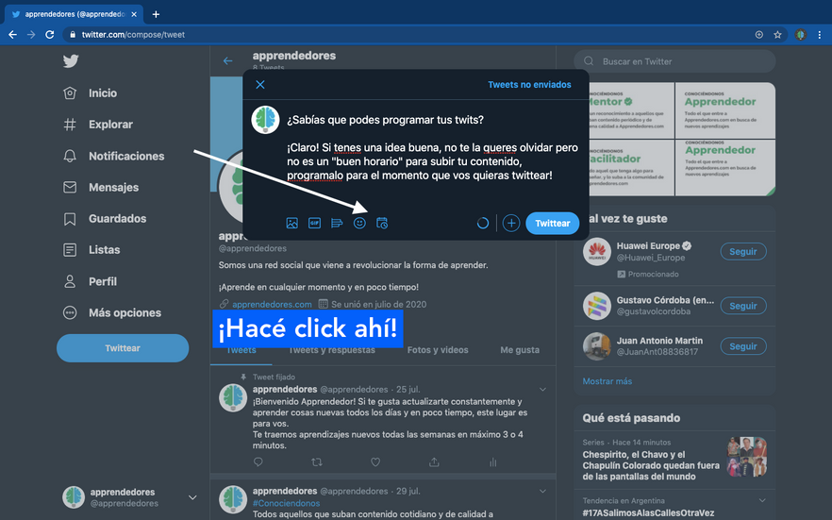The width and height of the screenshot is (832, 520).
Task: Add an image to the tweet
Action: [291, 224]
